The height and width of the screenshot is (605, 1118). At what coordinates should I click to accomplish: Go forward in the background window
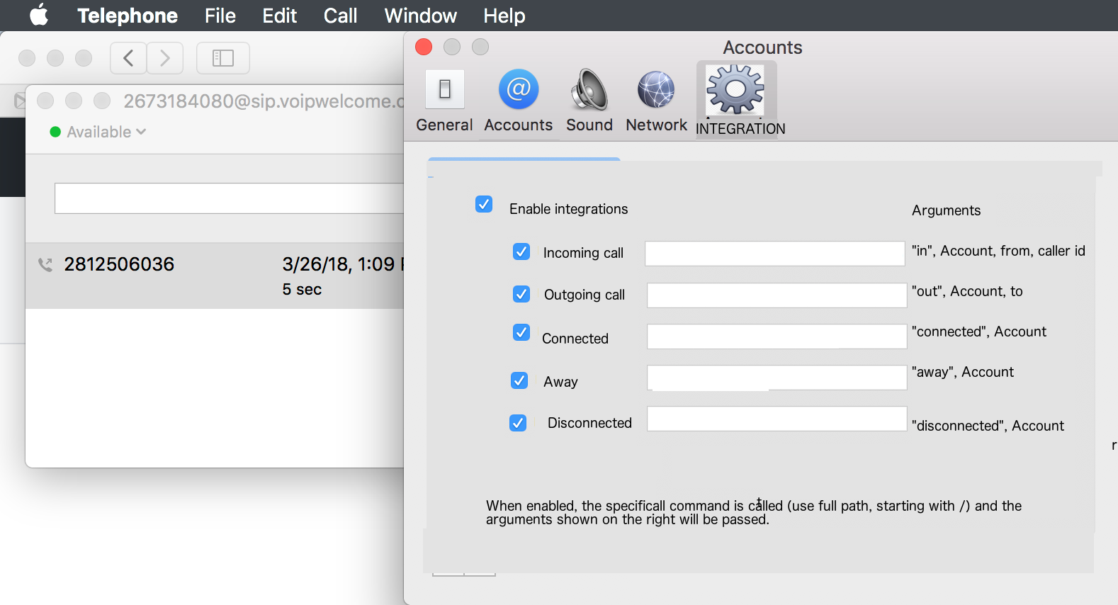[165, 58]
